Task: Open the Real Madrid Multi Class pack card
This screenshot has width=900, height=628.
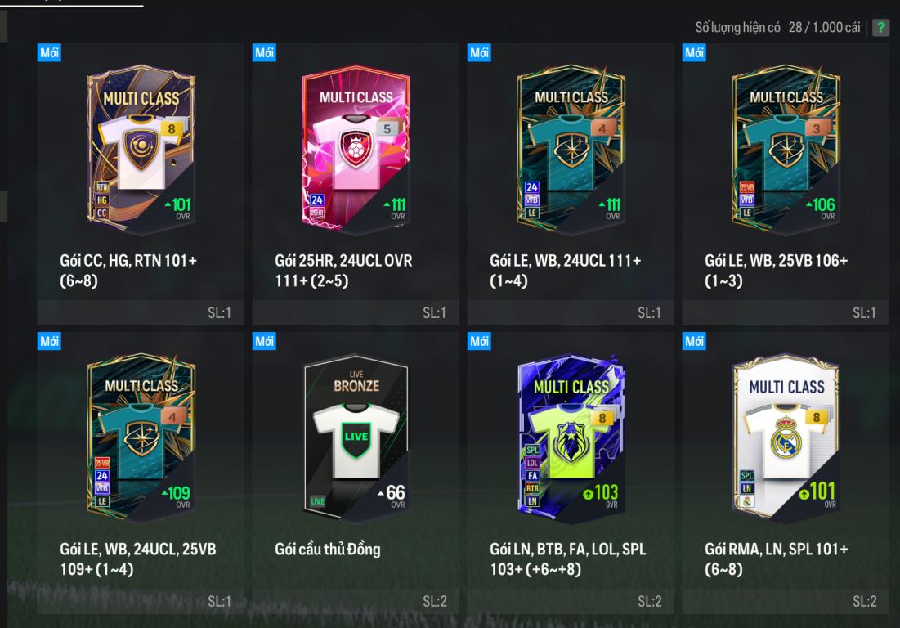Action: click(x=786, y=473)
